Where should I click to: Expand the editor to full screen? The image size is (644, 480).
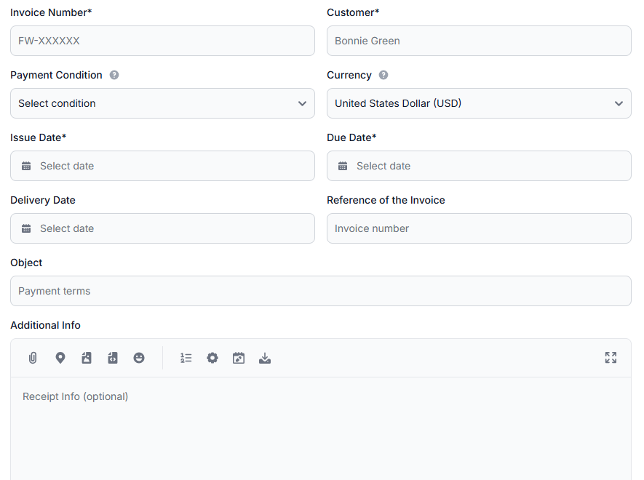tap(611, 358)
